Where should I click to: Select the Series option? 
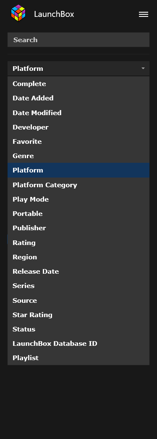pyautogui.click(x=78, y=286)
